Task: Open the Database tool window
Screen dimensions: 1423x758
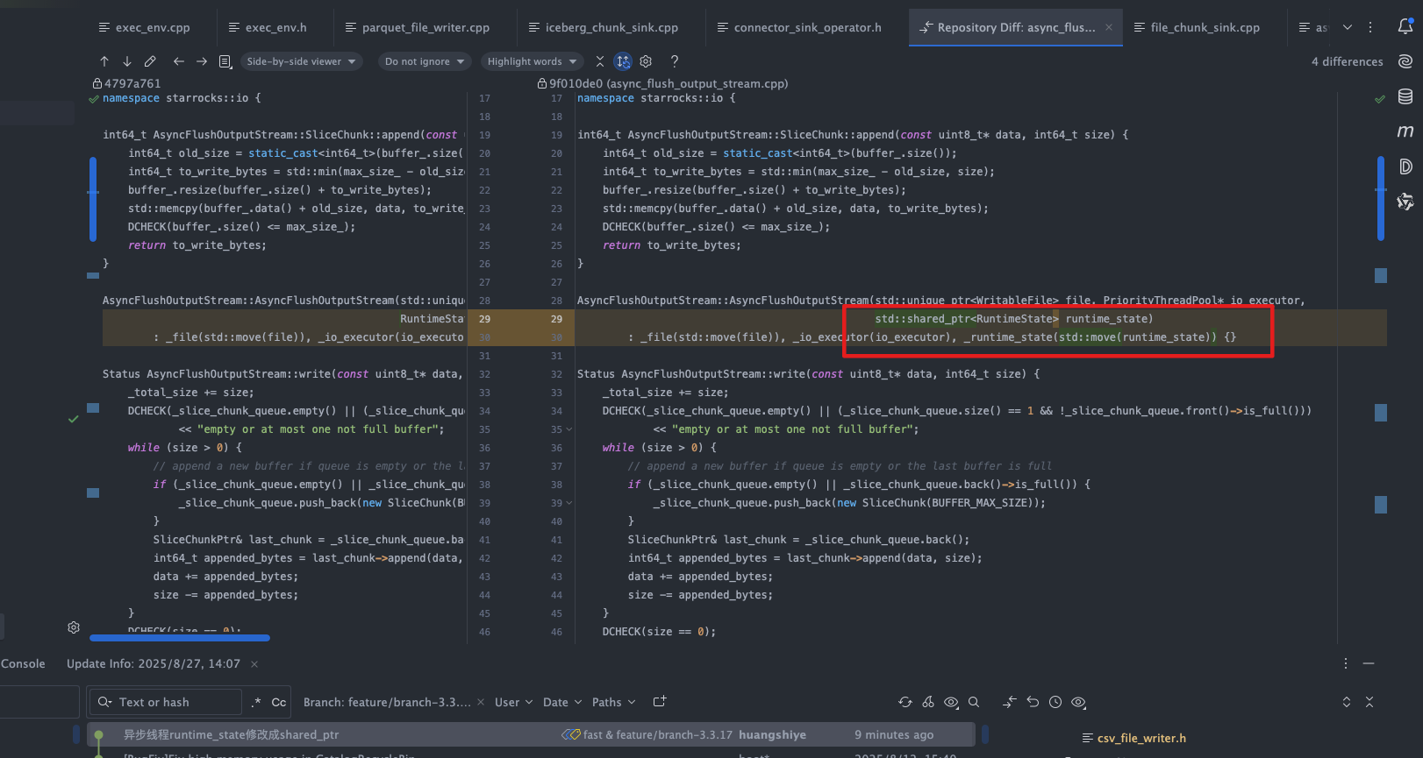Action: (x=1405, y=96)
